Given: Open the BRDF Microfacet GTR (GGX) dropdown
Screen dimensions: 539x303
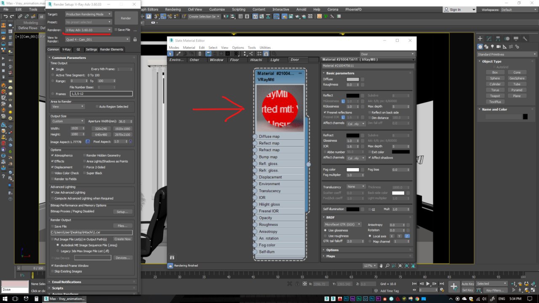Looking at the screenshot, I should (342, 224).
